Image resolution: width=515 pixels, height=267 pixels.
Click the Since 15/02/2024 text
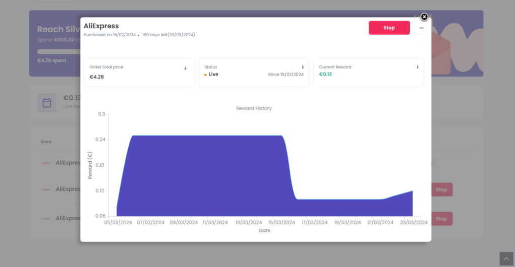click(x=286, y=75)
